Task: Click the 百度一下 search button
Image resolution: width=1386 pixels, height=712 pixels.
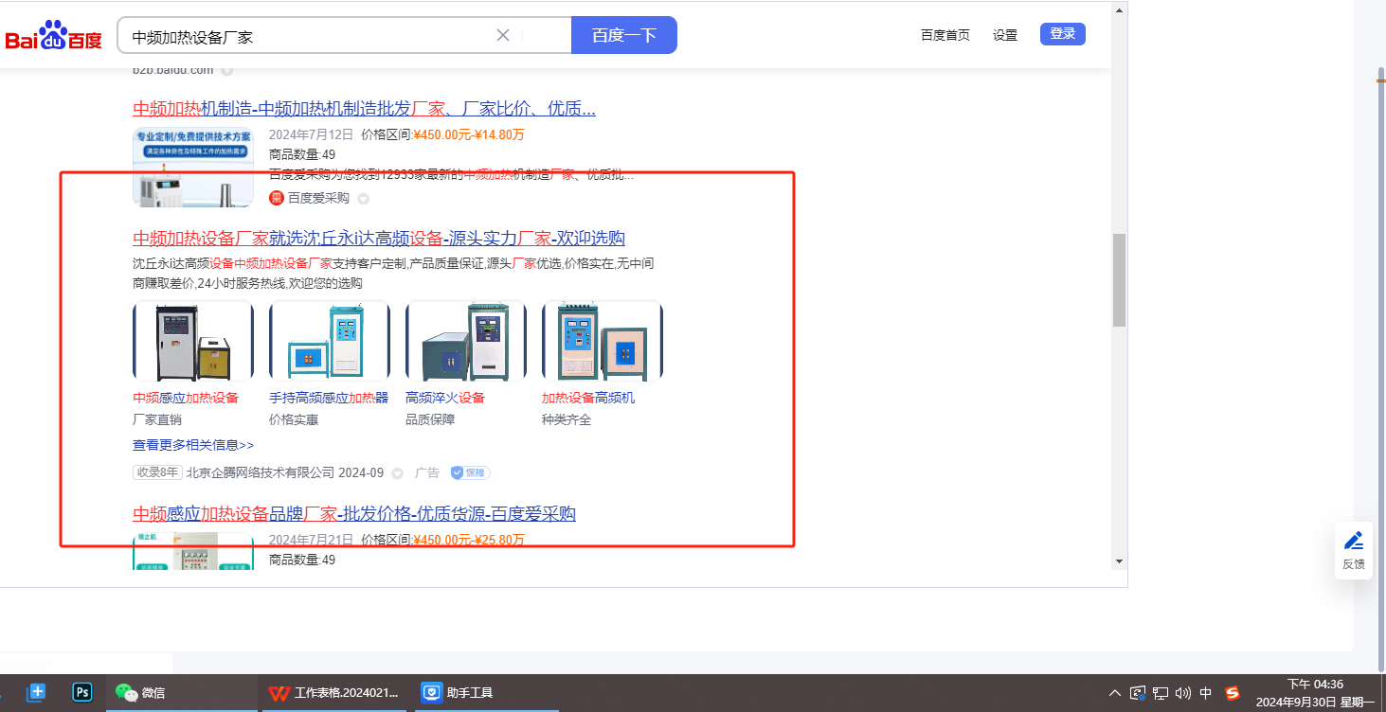Action: (624, 35)
